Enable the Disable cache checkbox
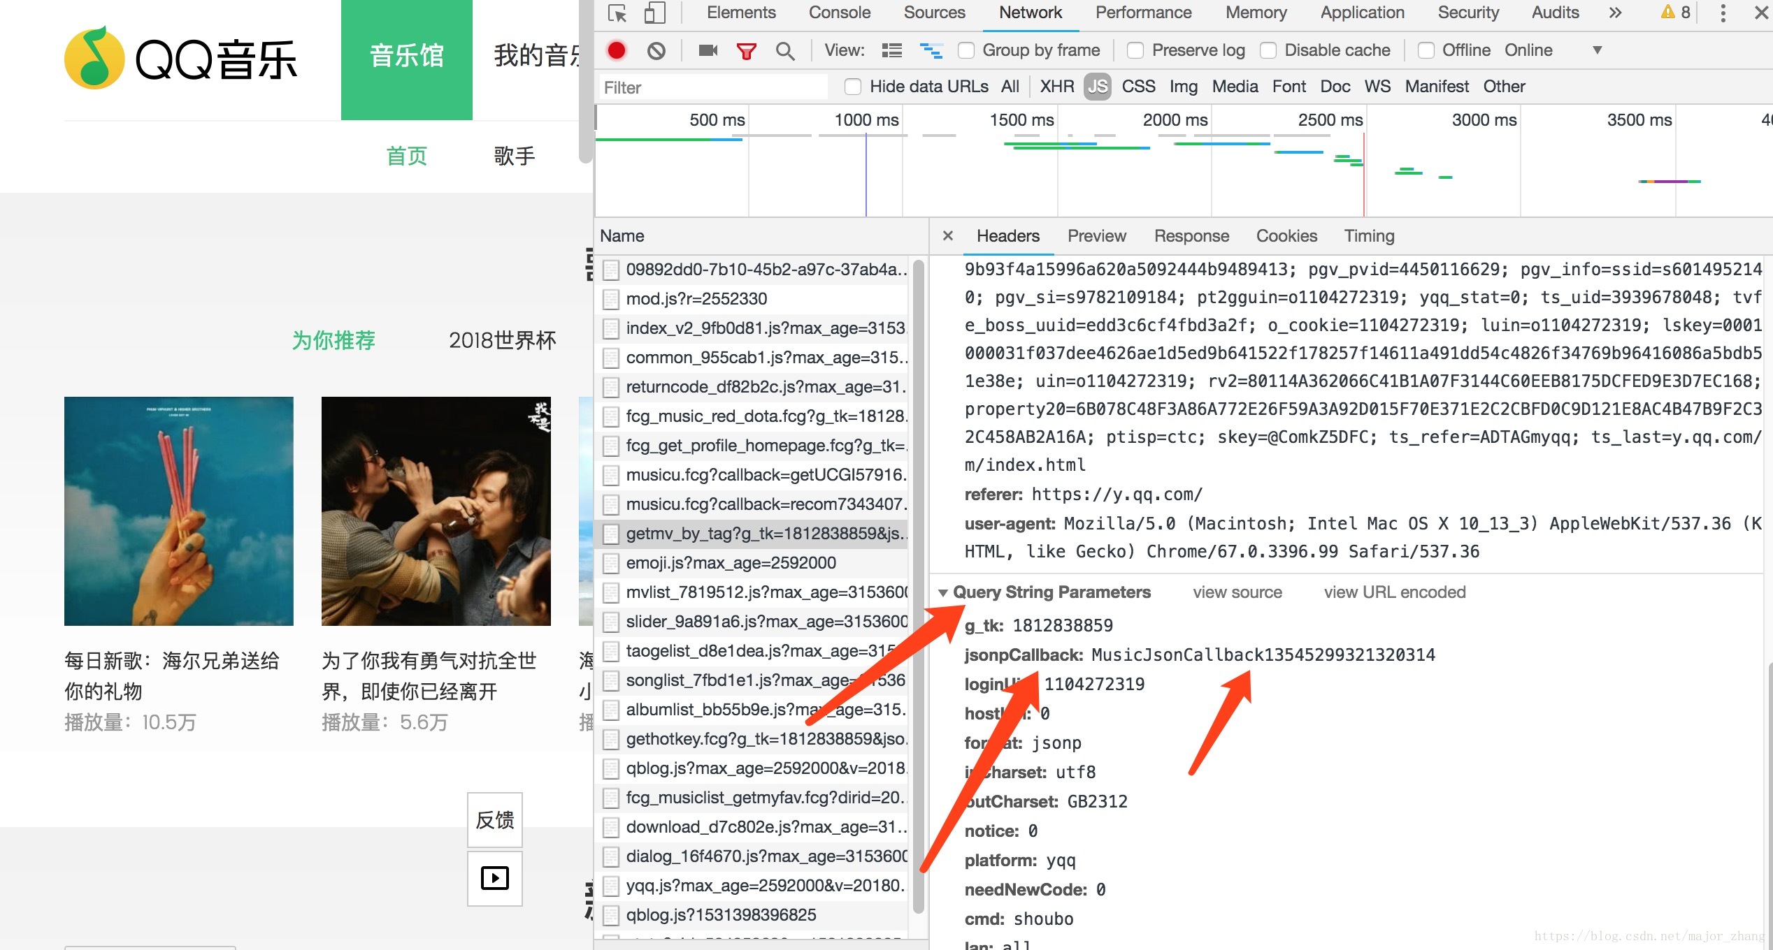This screenshot has height=950, width=1773. (x=1270, y=49)
